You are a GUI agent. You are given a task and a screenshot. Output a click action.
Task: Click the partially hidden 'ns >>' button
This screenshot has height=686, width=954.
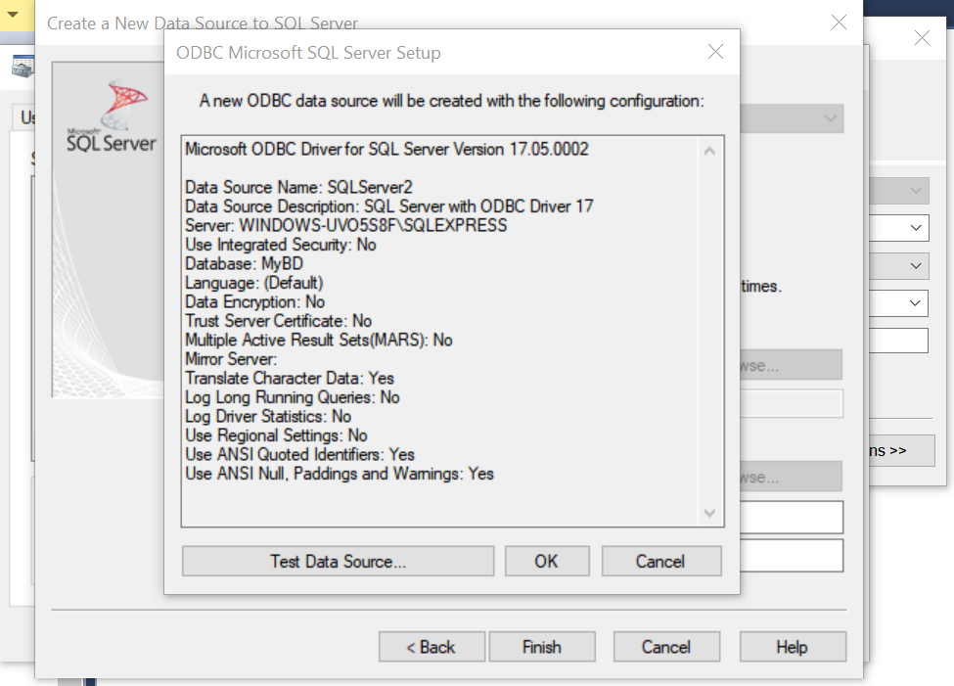click(x=902, y=450)
